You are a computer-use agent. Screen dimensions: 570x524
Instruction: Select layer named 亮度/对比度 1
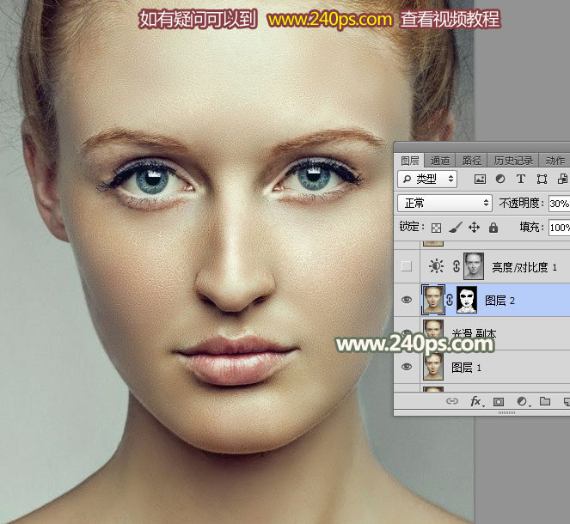[x=524, y=267]
